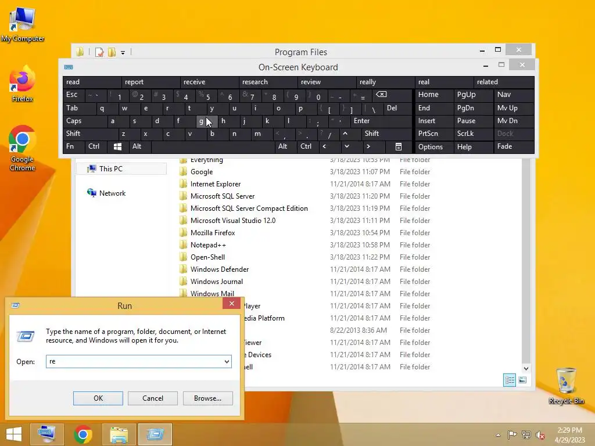595x446 pixels.
Task: Choose 'review' text prediction
Action: click(327, 82)
